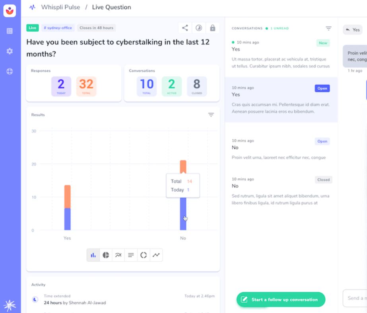
Task: Click the Yes bar's orange segment
Action: coord(68,197)
